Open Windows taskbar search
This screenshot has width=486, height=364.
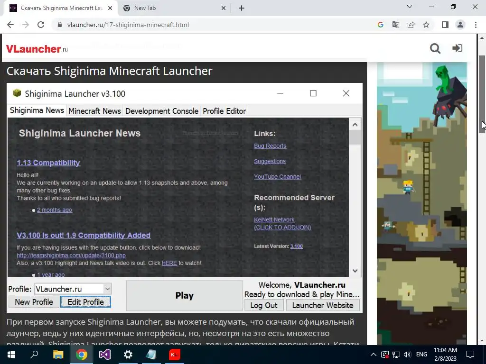click(x=34, y=355)
